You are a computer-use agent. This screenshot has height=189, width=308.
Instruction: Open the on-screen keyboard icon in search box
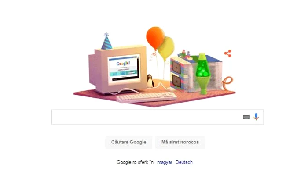pos(246,117)
